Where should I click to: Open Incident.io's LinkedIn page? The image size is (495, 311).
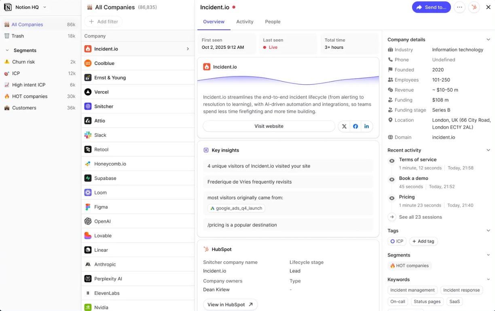click(366, 126)
